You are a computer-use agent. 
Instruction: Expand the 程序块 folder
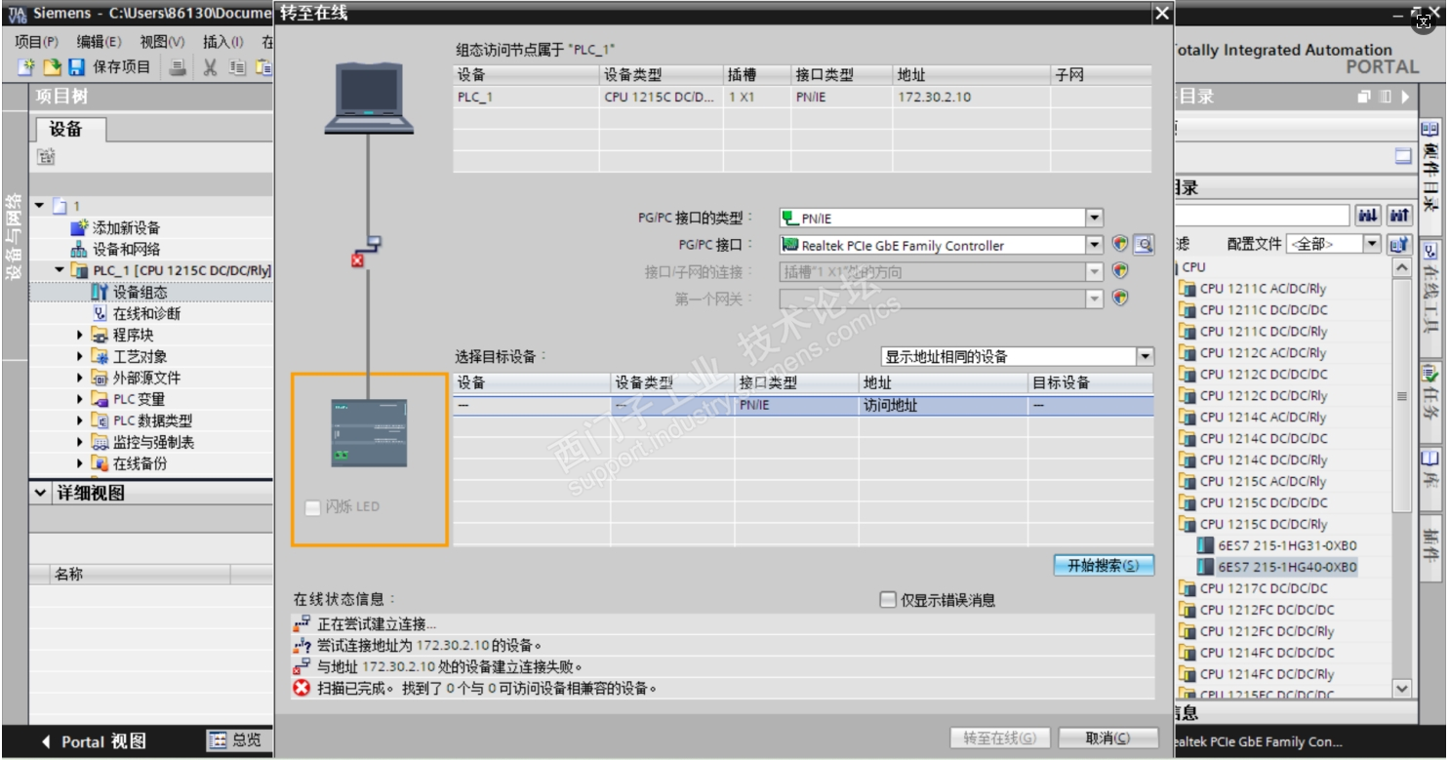point(81,335)
